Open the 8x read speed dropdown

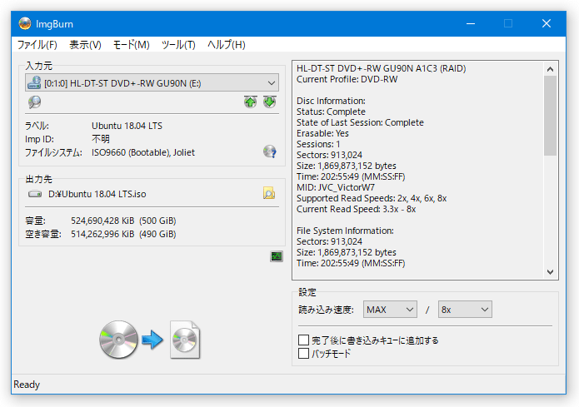point(465,310)
